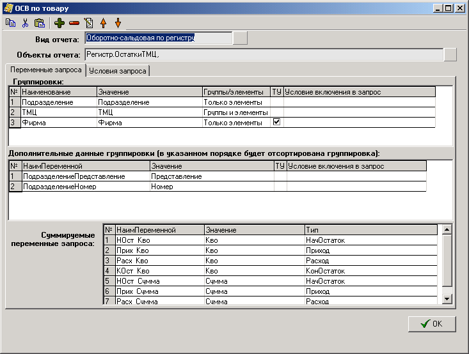Open the Объекты отчета selection button
This screenshot has width=469, height=354.
click(450, 55)
